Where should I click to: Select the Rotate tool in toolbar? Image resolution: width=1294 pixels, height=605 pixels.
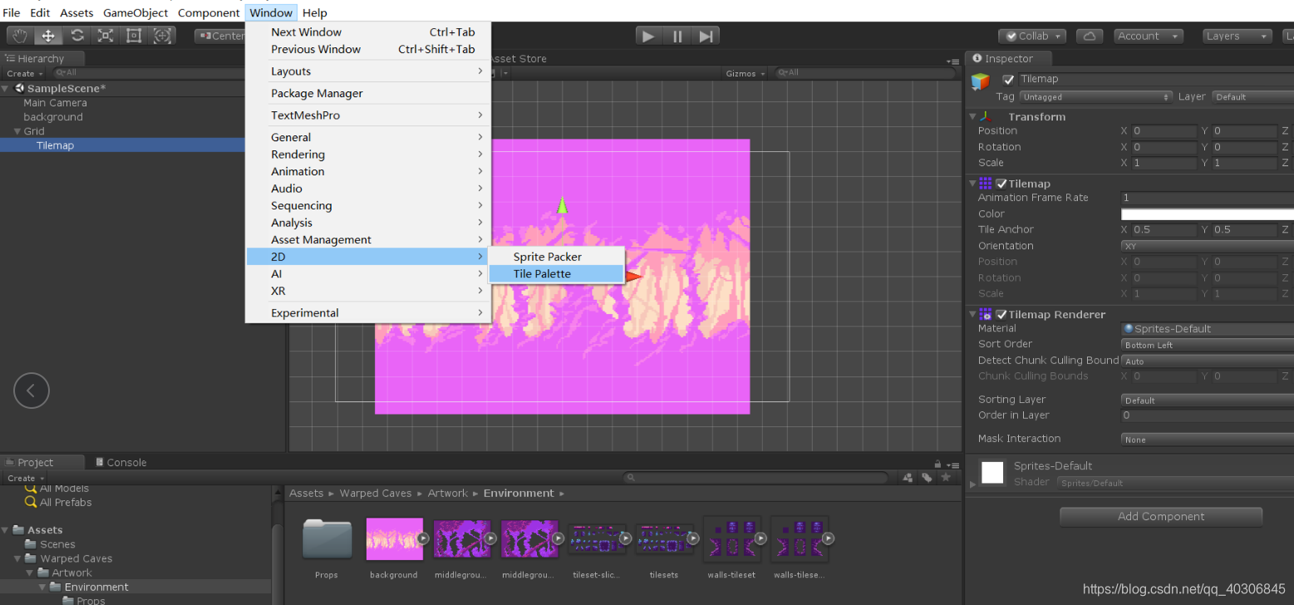(77, 36)
